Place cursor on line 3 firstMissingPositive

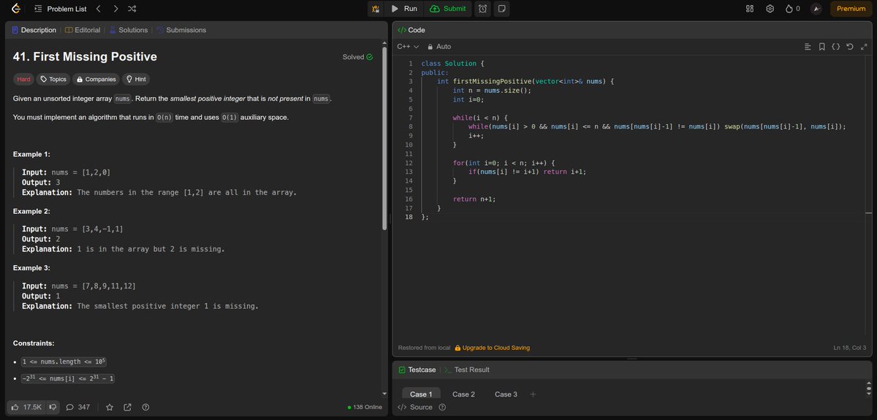[492, 81]
